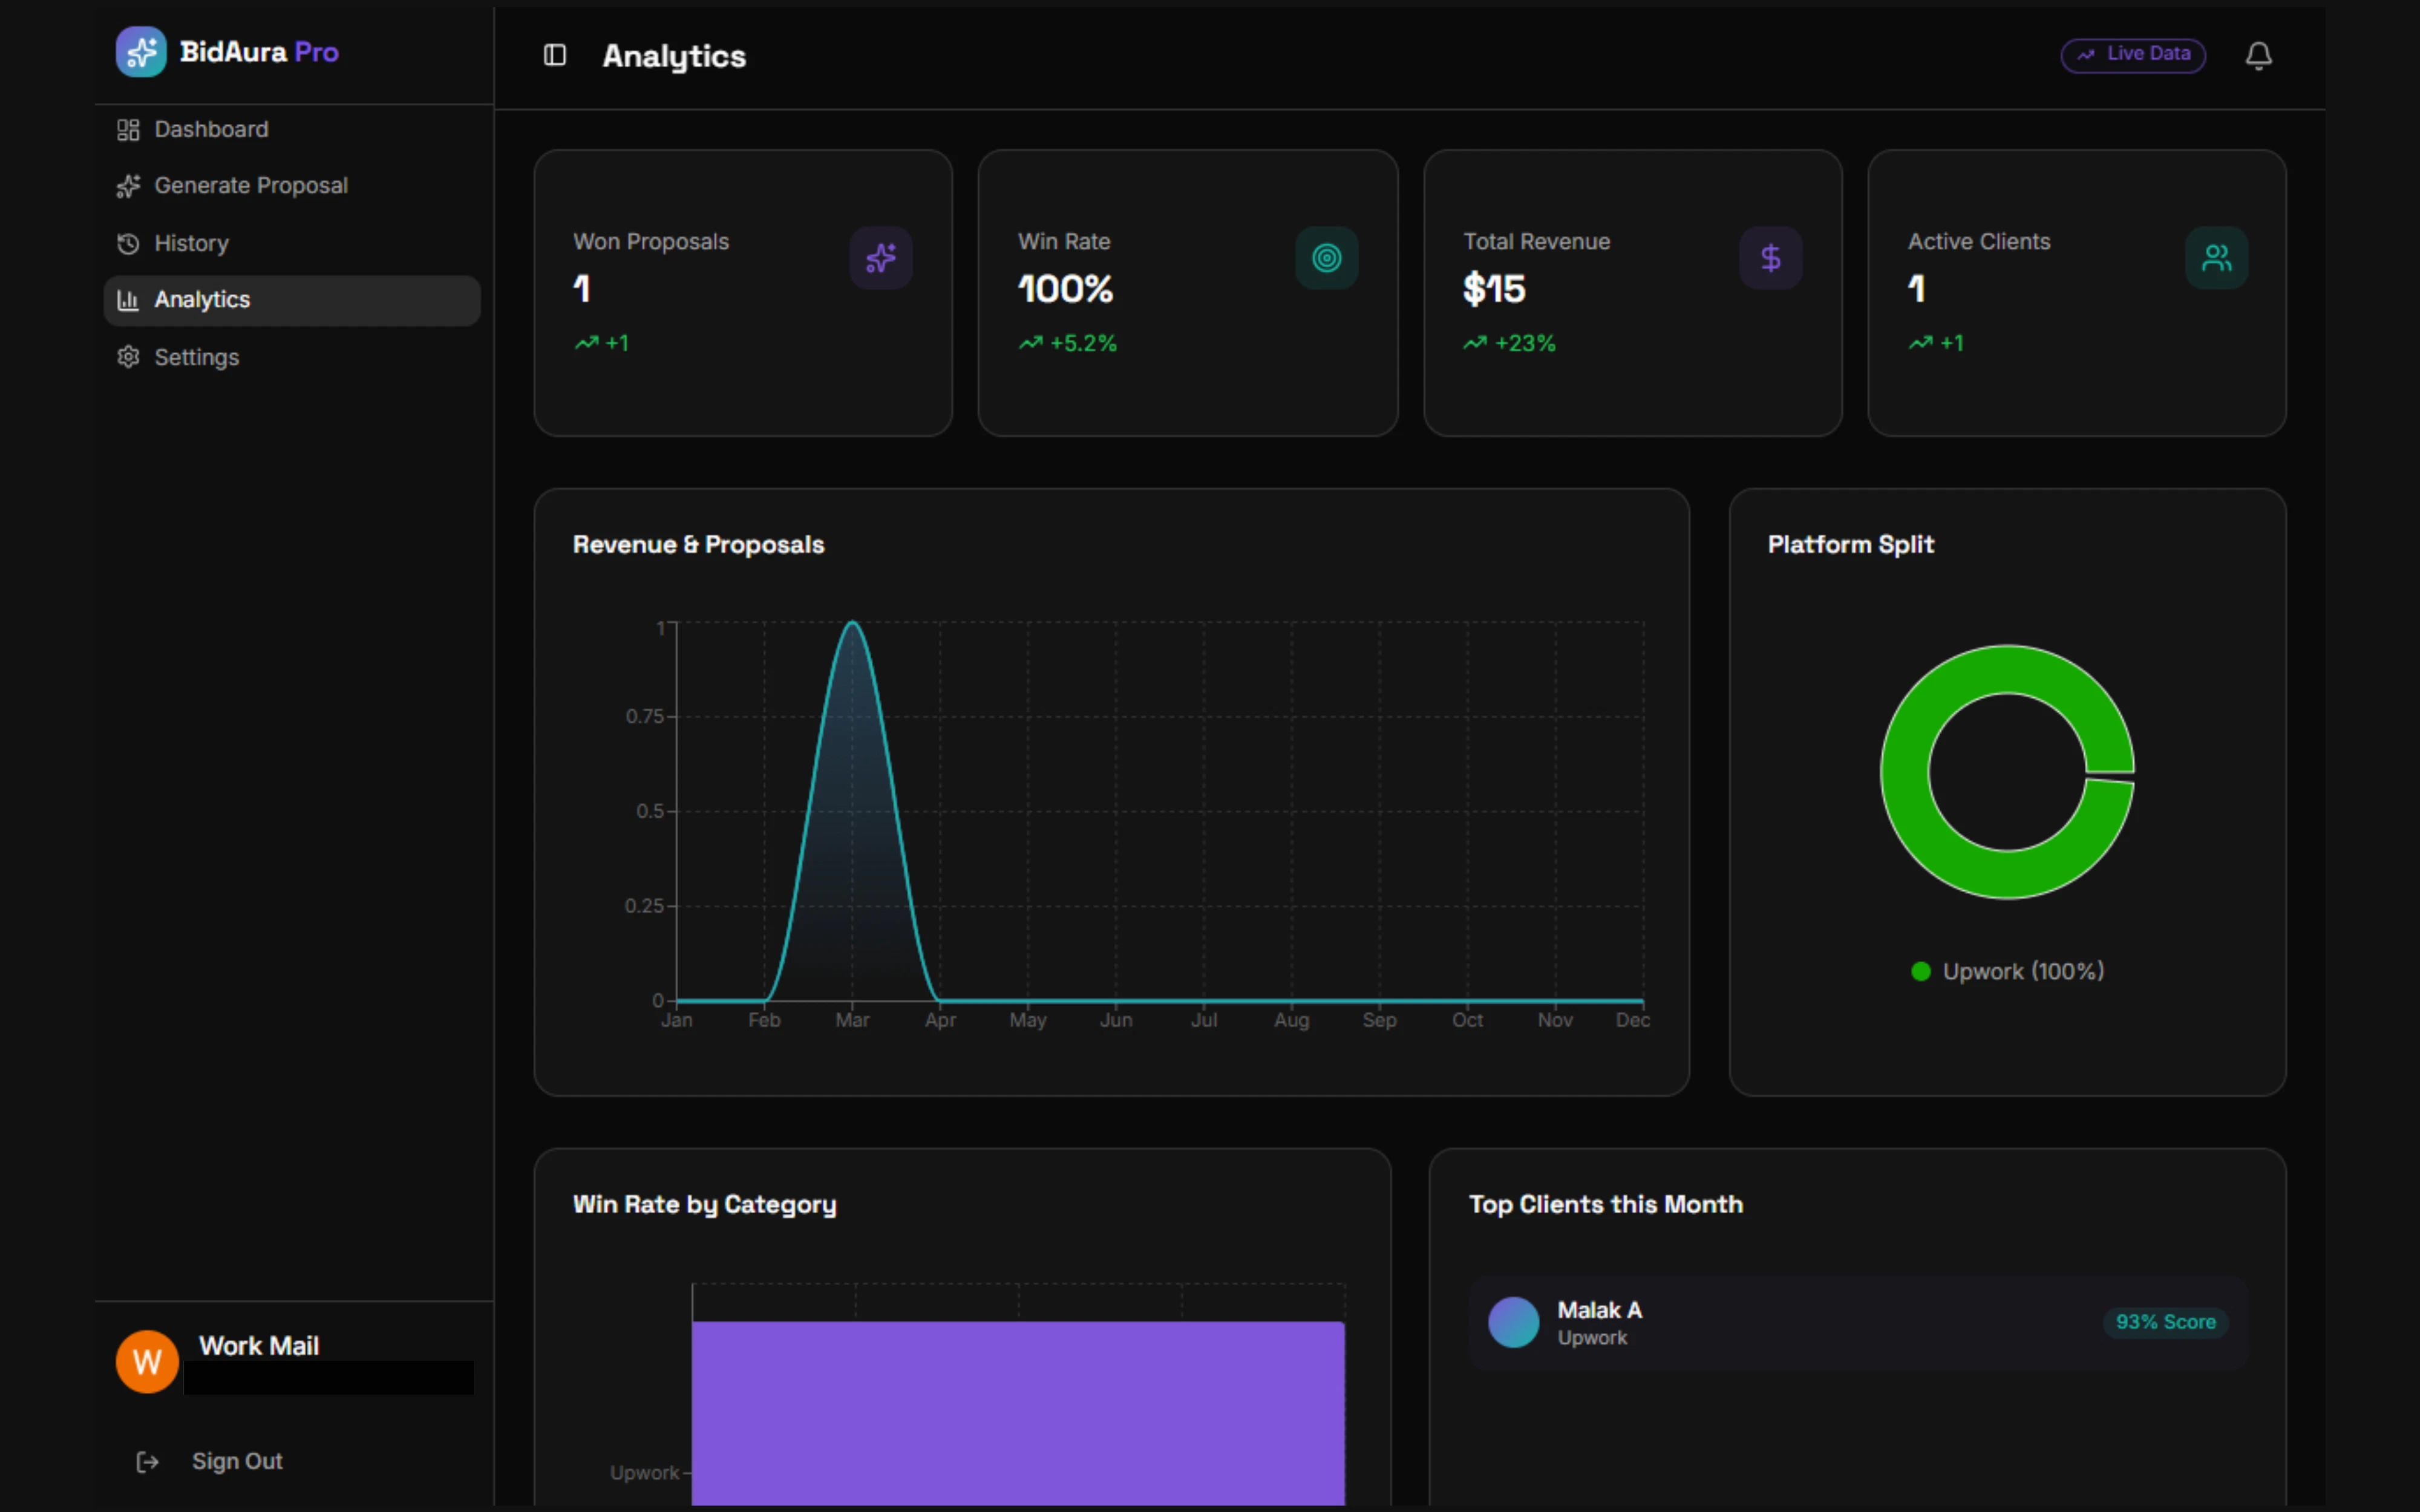Screen dimensions: 2420x1512
Task: Click the Live Data badge
Action: 2133,55
